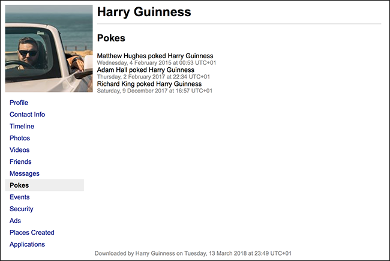Click the profile photo of man in car
The height and width of the screenshot is (261, 390).
[49, 49]
